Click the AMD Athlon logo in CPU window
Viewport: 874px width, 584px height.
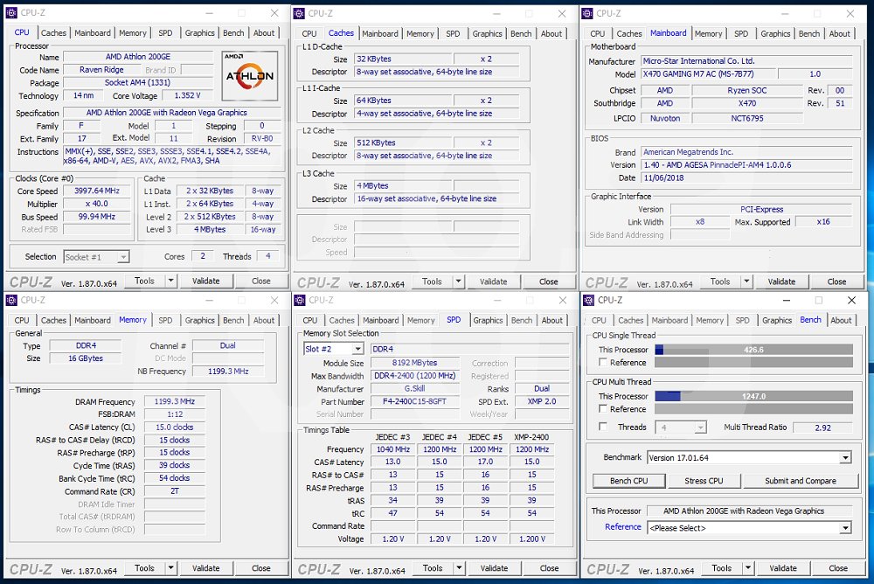click(x=250, y=76)
